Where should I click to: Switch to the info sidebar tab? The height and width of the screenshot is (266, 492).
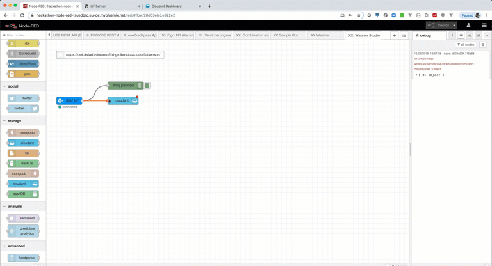point(452,35)
